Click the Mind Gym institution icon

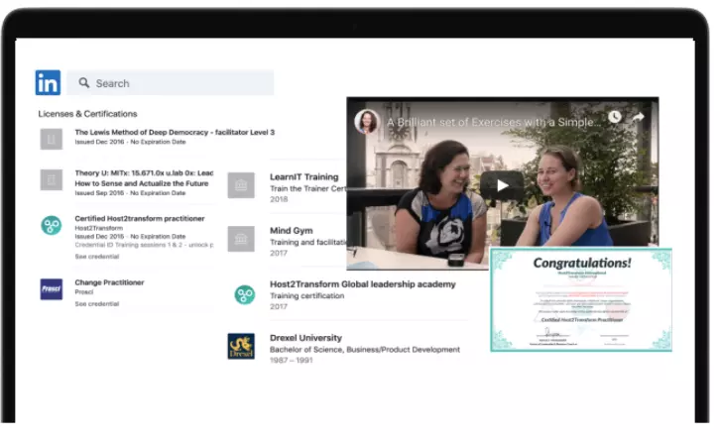tap(241, 239)
